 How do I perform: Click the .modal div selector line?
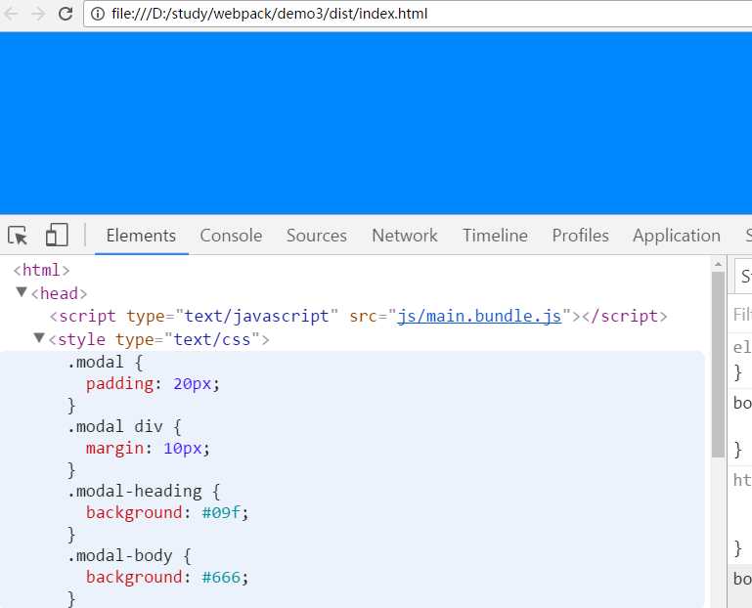pyautogui.click(x=124, y=426)
